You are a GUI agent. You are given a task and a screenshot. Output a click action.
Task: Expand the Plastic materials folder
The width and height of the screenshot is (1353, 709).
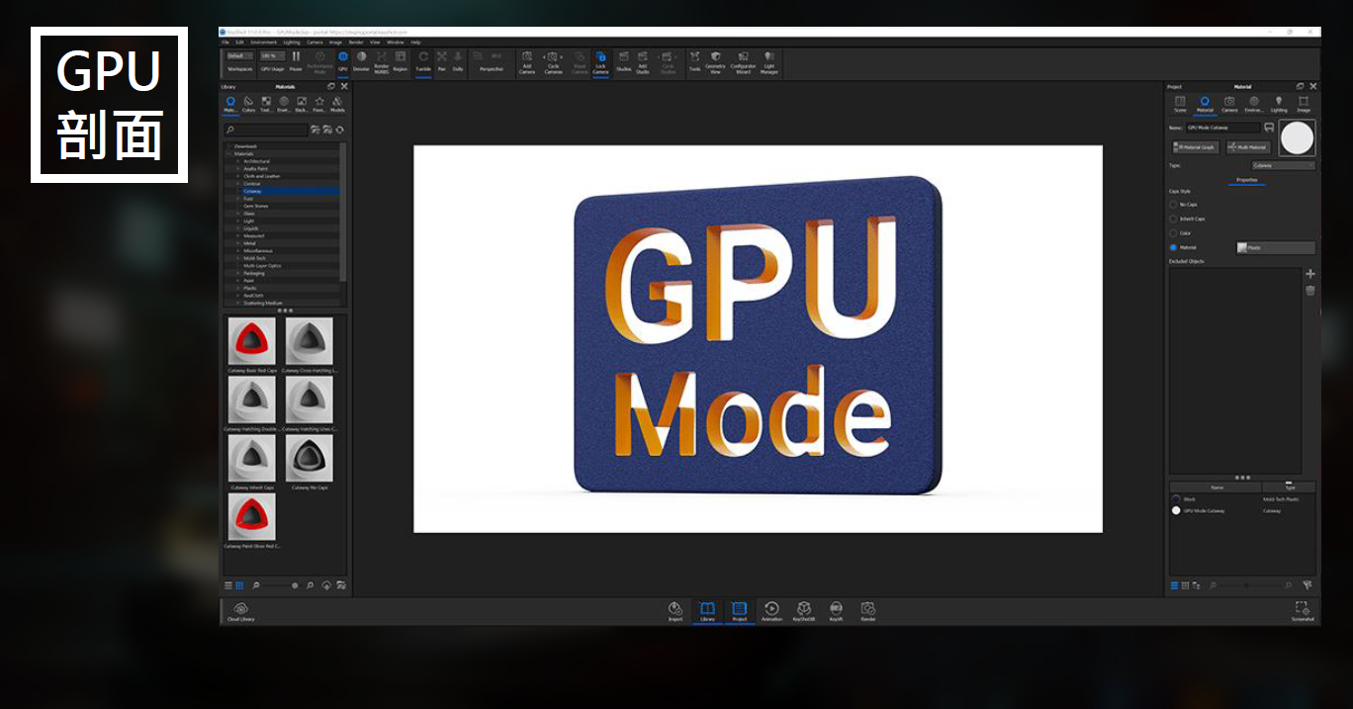point(237,288)
